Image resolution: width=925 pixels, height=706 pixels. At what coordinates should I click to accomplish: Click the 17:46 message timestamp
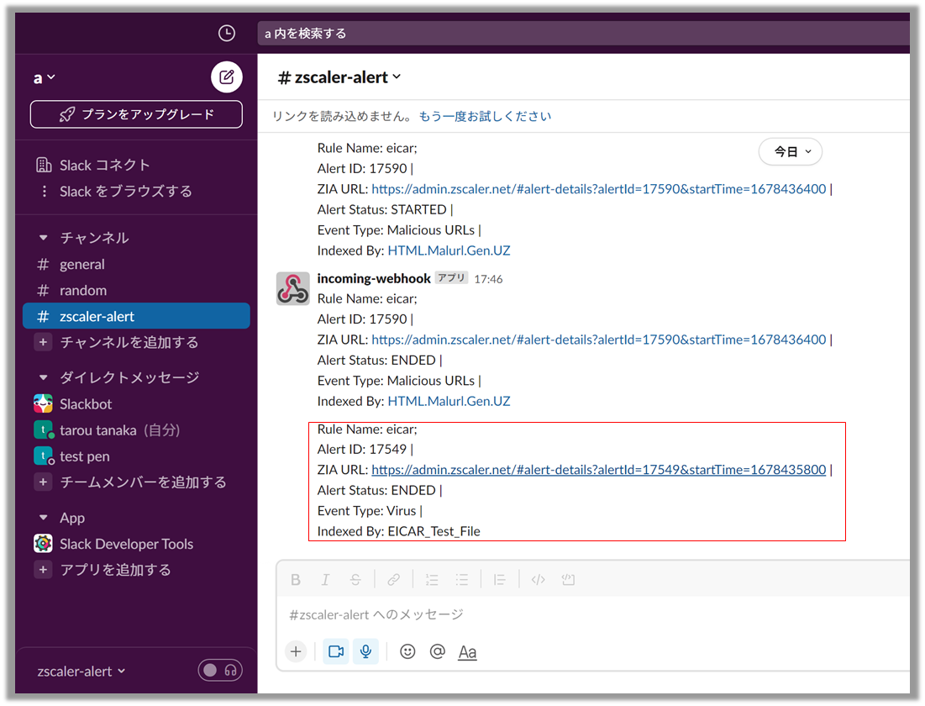(488, 279)
